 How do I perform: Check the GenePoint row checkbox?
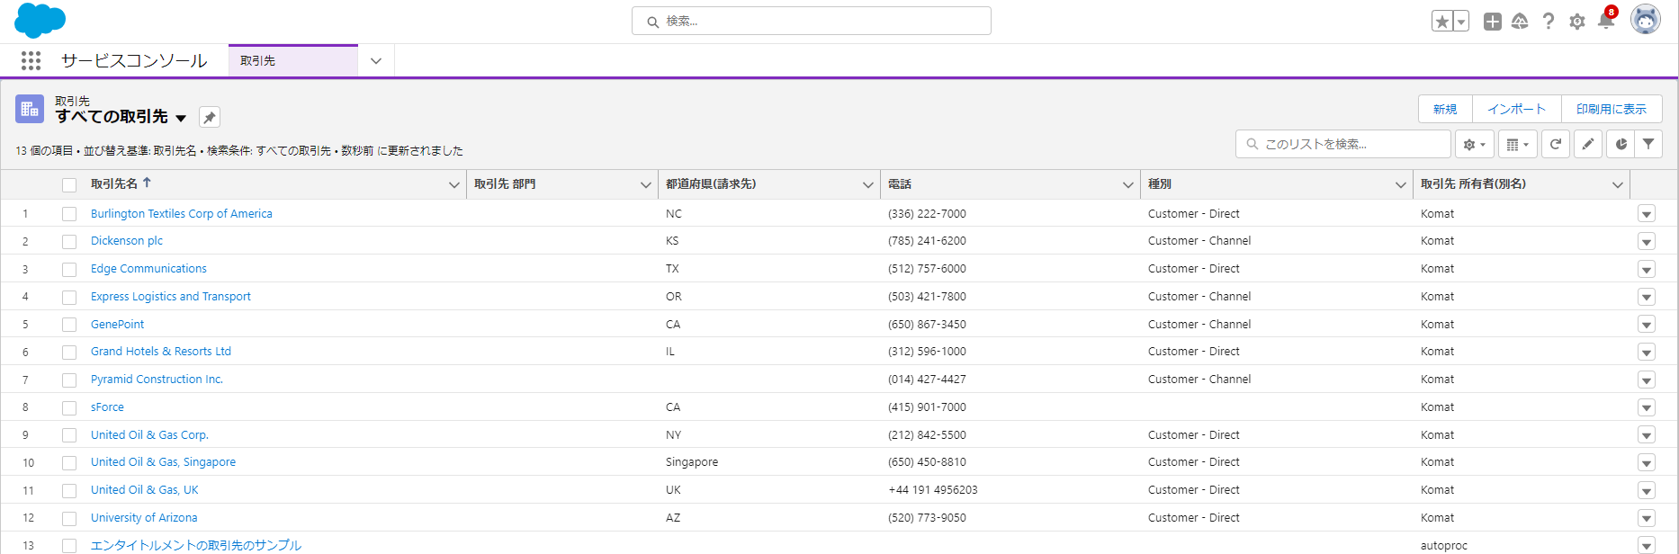click(69, 325)
